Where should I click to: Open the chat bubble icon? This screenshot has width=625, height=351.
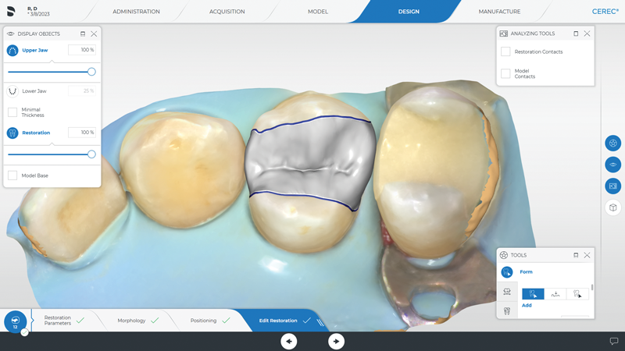[x=614, y=342]
